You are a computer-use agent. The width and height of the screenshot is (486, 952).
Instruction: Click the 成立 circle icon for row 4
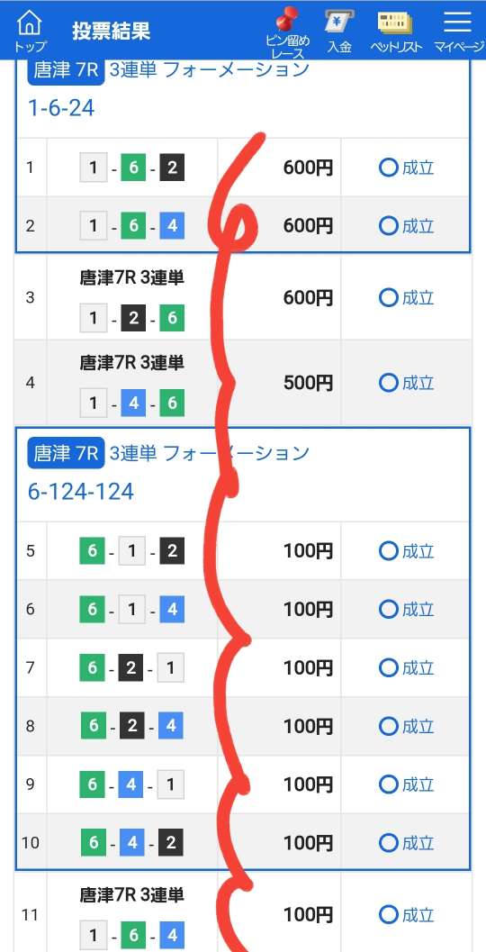pyautogui.click(x=388, y=383)
